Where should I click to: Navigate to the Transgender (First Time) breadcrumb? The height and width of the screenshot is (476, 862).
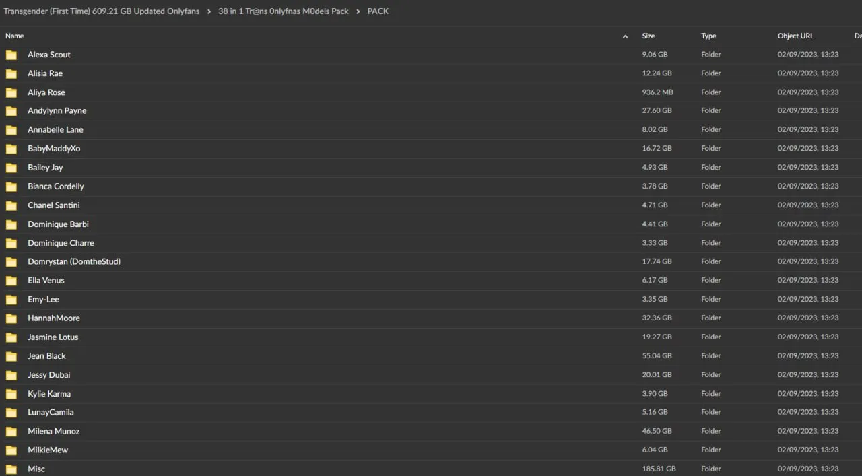pyautogui.click(x=102, y=11)
